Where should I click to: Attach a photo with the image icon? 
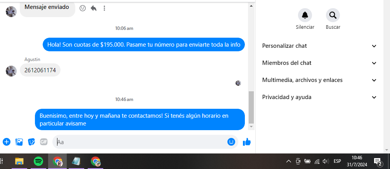(19, 142)
